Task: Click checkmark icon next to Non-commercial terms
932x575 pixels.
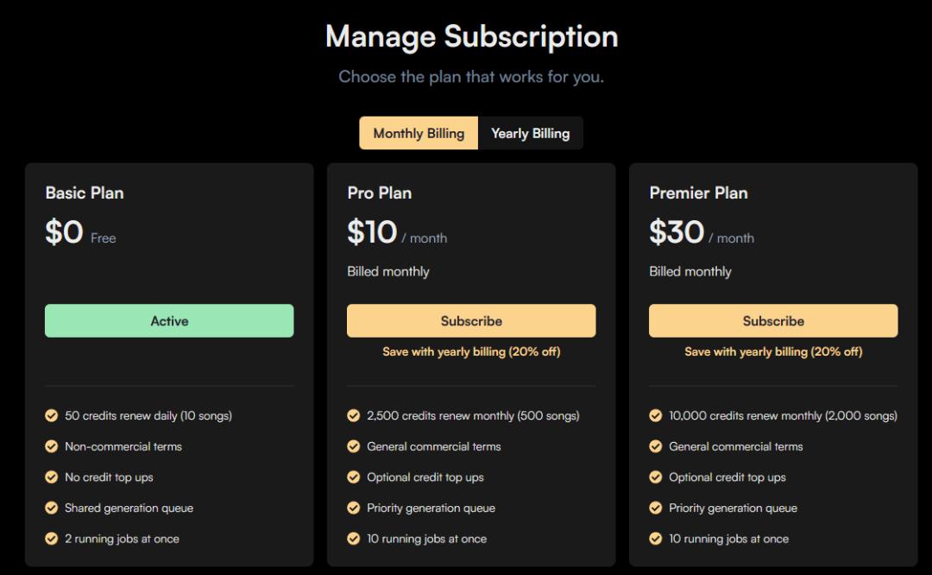Action: [52, 446]
